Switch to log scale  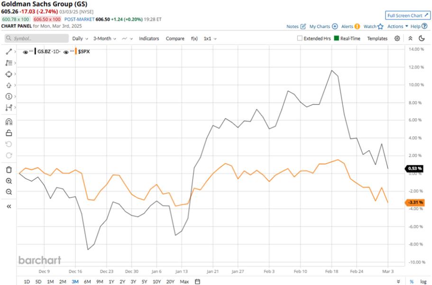click(423, 281)
